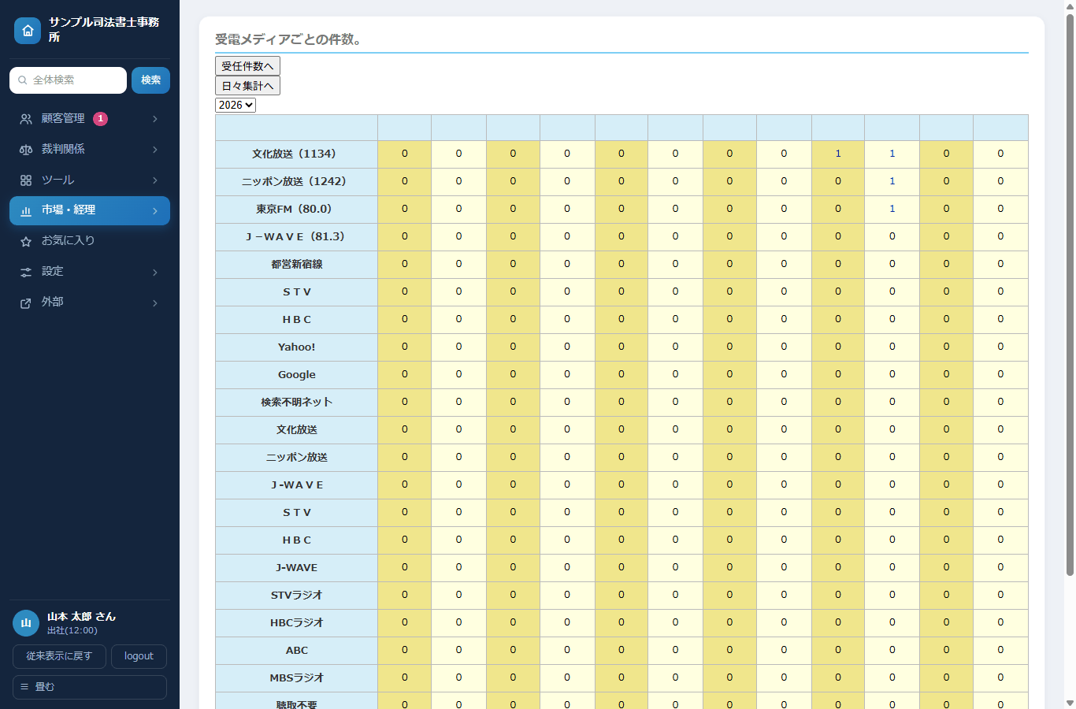Open the 2026 year dropdown
Viewport: 1076px width, 709px height.
click(236, 105)
